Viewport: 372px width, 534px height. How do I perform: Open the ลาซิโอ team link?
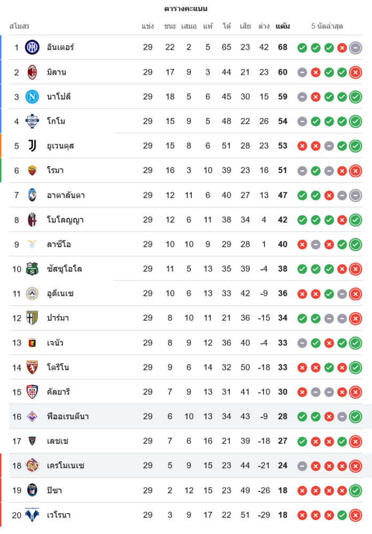(59, 244)
